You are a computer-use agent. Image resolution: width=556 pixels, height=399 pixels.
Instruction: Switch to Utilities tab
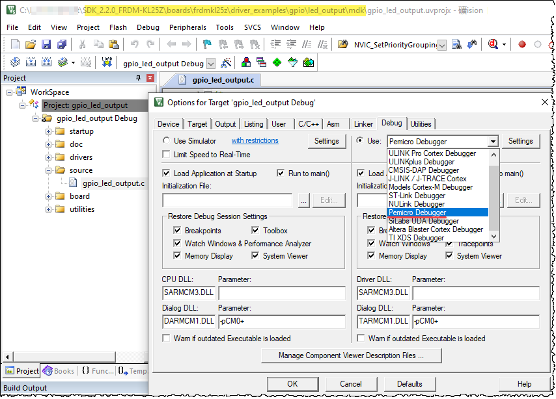[x=421, y=124]
